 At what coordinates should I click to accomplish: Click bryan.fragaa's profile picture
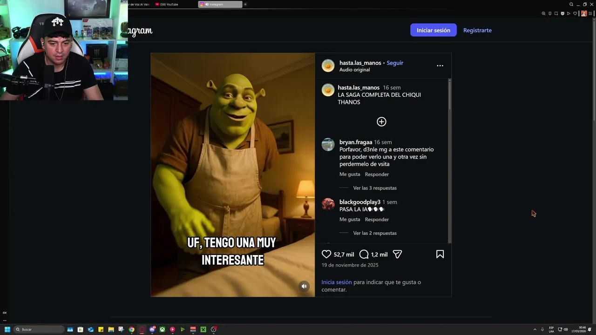pos(328,145)
